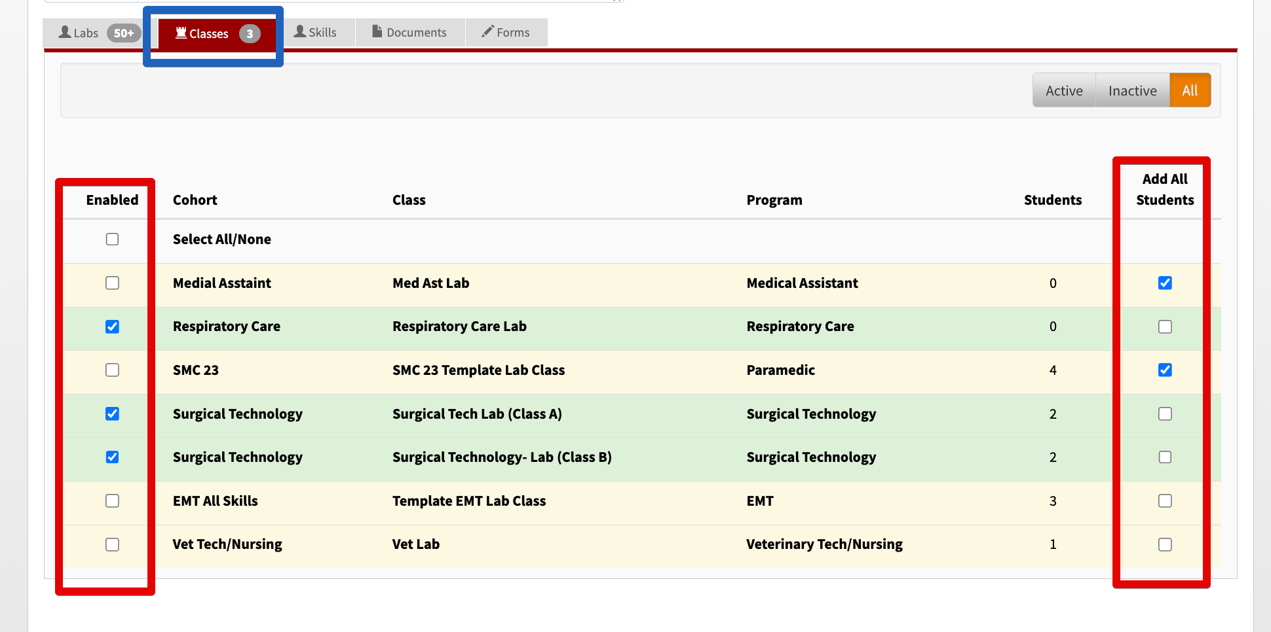Enable the SMC 23 cohort checkbox
1271x632 pixels.
coord(112,370)
